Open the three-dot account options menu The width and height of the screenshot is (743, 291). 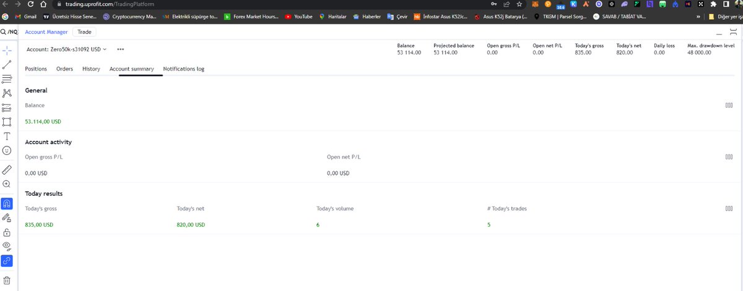click(x=120, y=49)
